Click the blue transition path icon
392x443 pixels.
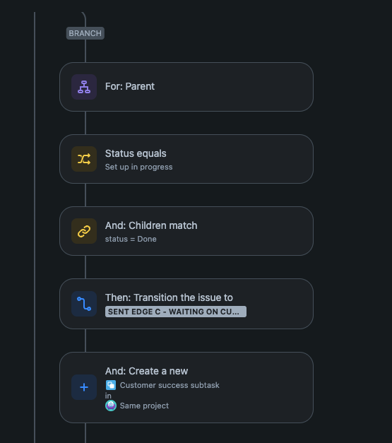[84, 304]
